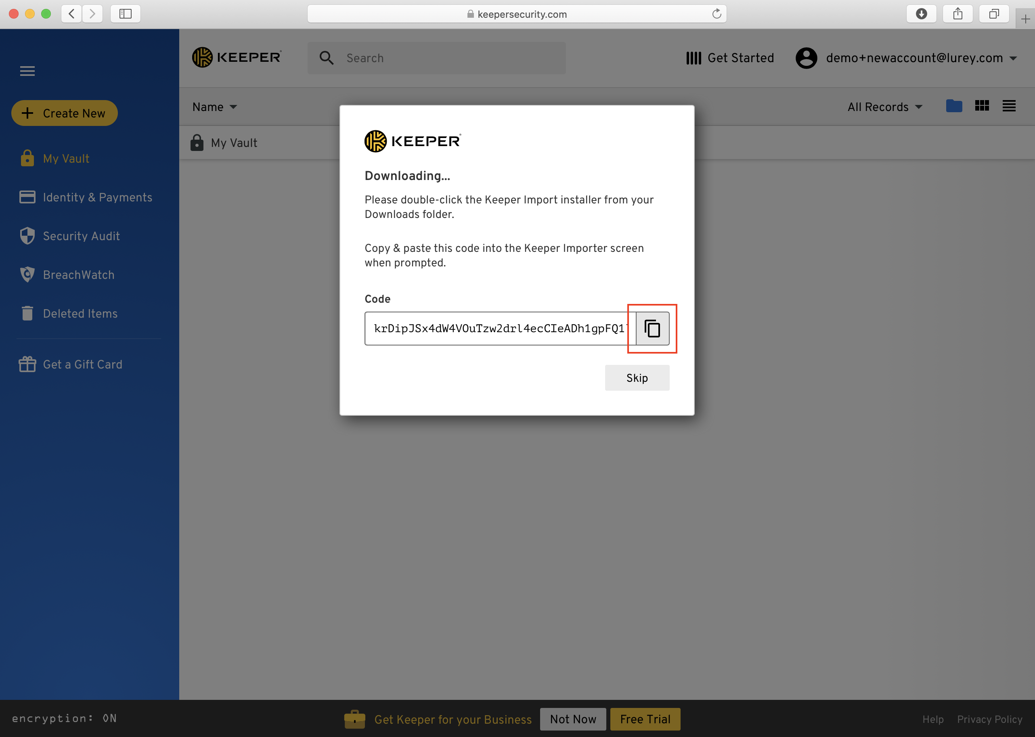
Task: Go forward in Safari
Action: click(92, 14)
